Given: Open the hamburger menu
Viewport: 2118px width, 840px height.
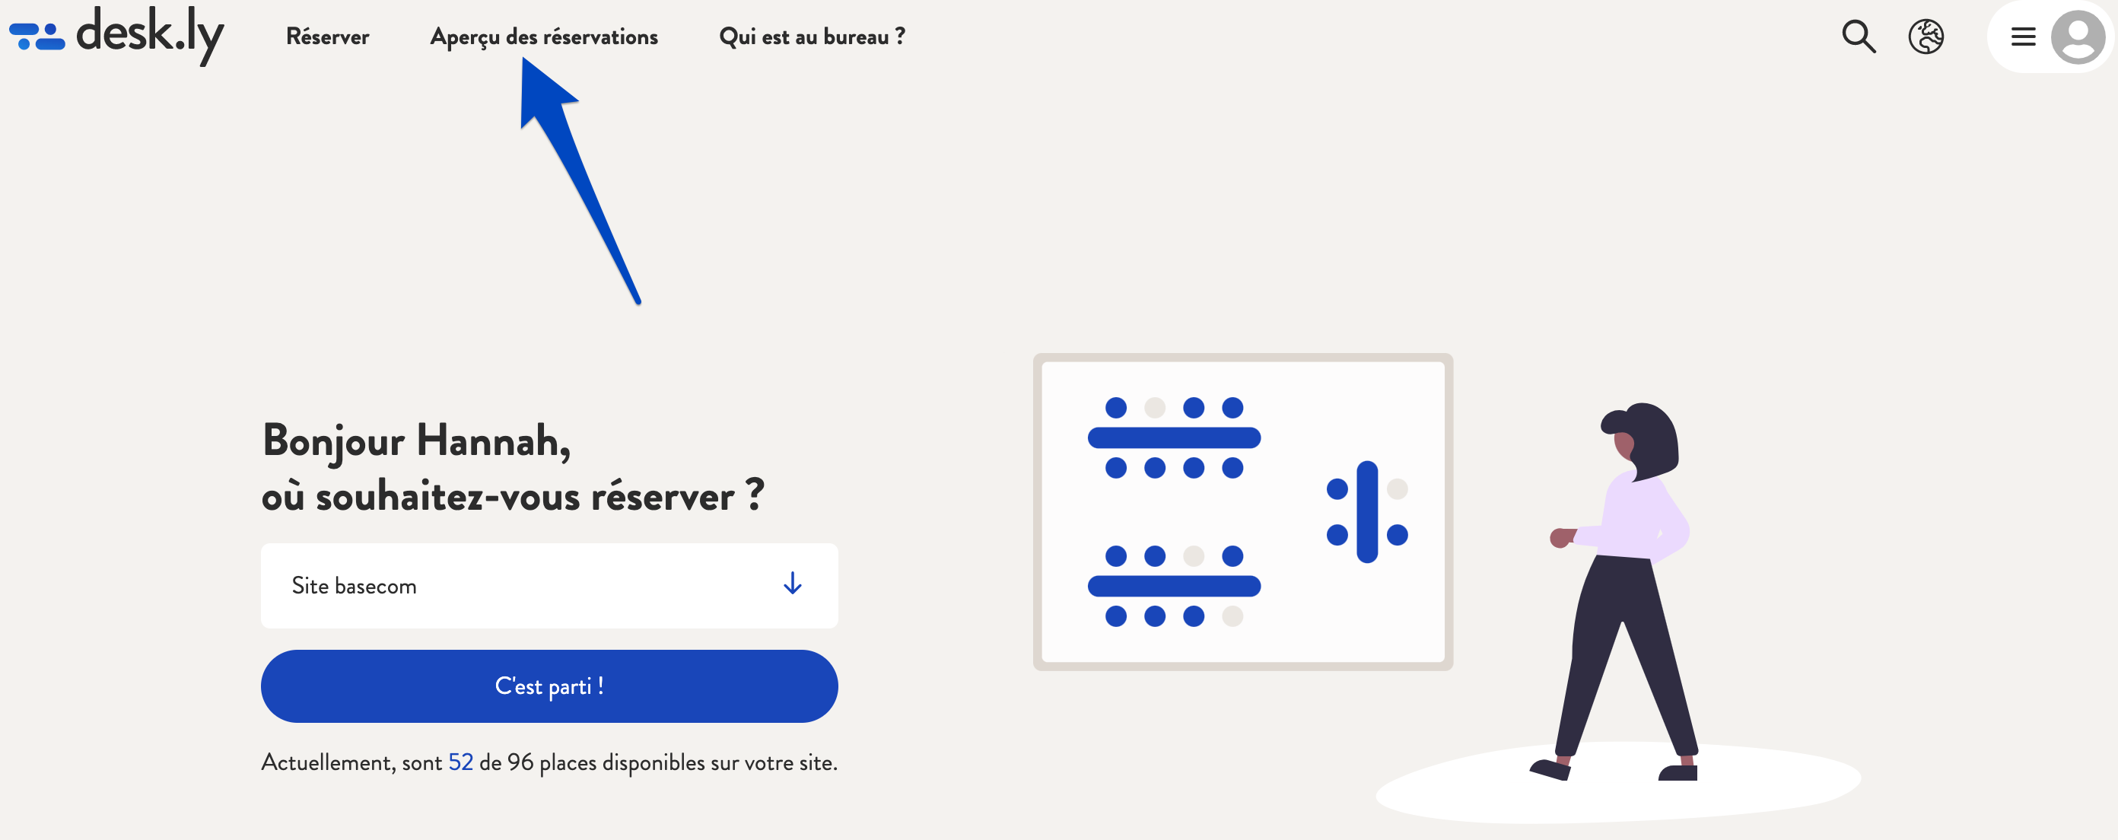Looking at the screenshot, I should (2022, 37).
